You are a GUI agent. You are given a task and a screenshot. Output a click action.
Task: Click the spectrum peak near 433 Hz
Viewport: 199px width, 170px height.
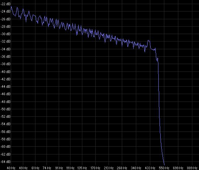point(149,41)
